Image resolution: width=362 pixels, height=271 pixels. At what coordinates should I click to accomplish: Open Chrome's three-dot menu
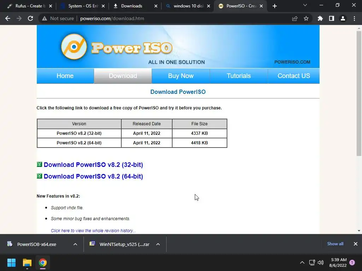[x=354, y=18]
